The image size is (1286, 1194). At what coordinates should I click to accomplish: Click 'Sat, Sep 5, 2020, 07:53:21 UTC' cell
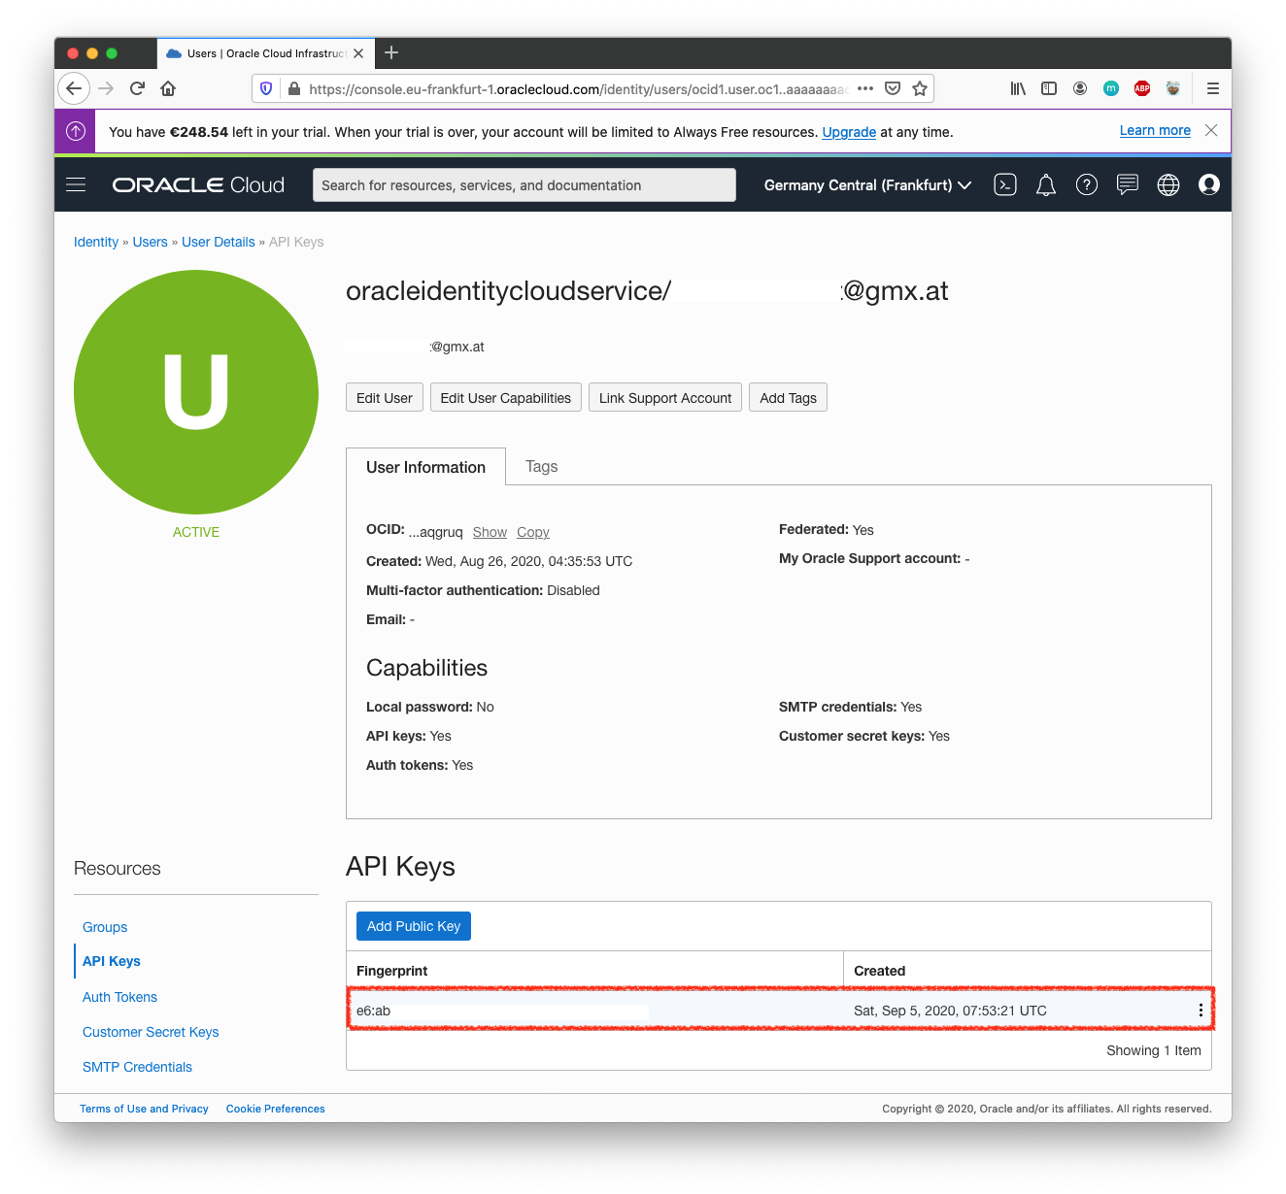click(950, 1011)
